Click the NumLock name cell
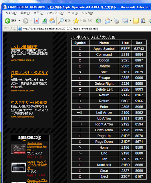This screenshot has height=183, width=151. pyautogui.click(x=104, y=165)
